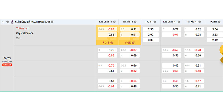Click info icon next to Kèo Chấp TT
This screenshot has height=111, width=223.
pyautogui.click(x=115, y=22)
